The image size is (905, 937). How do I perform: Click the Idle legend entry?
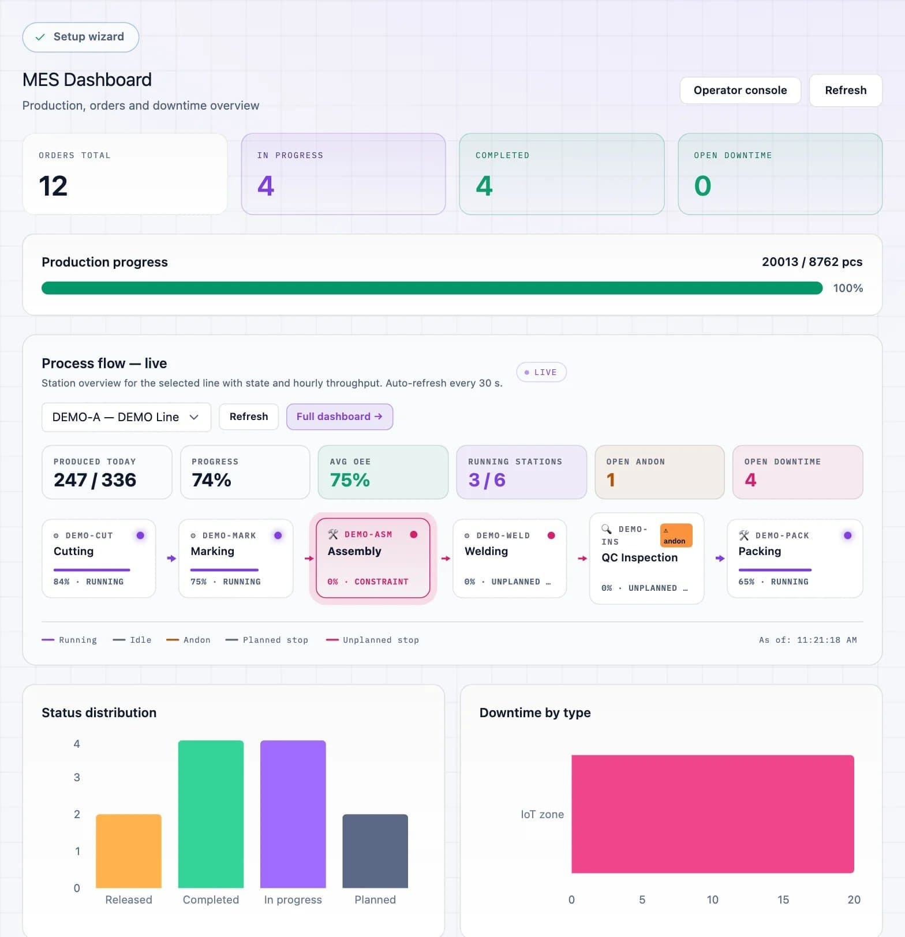tap(132, 640)
